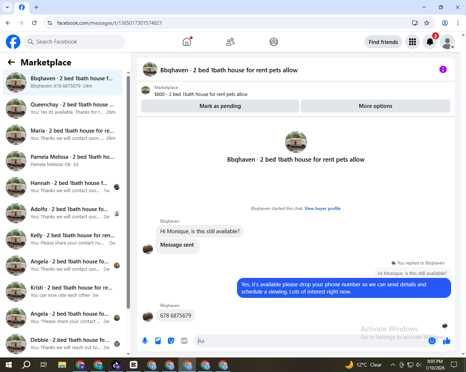Open Windows taskbar search
The image size is (466, 372).
[x=26, y=365]
